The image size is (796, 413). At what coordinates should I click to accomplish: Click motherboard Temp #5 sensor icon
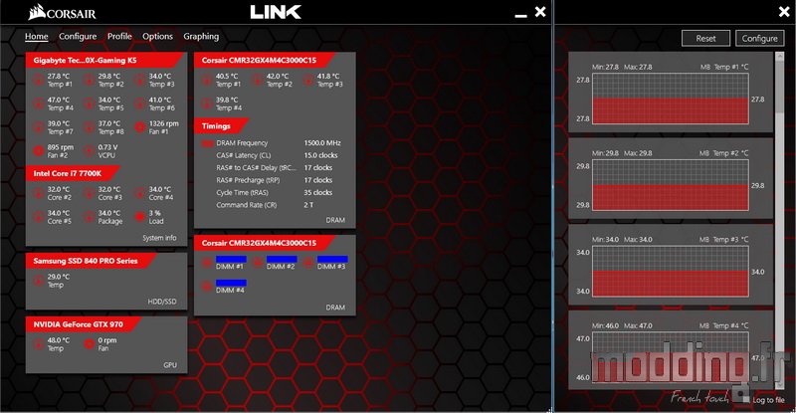[x=89, y=103]
